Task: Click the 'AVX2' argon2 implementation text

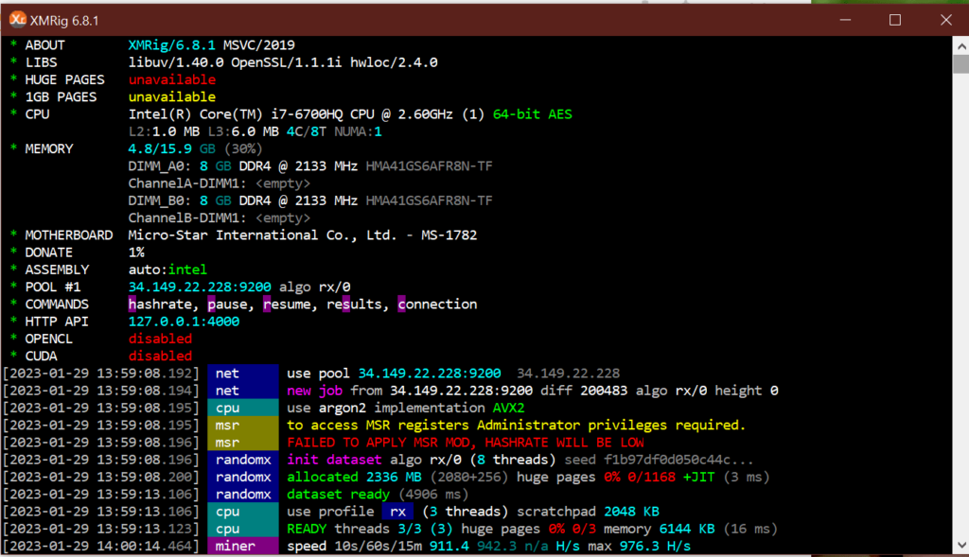Action: coord(508,409)
